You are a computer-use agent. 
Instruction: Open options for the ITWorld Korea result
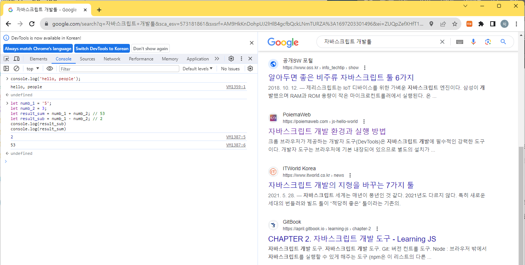(x=350, y=175)
